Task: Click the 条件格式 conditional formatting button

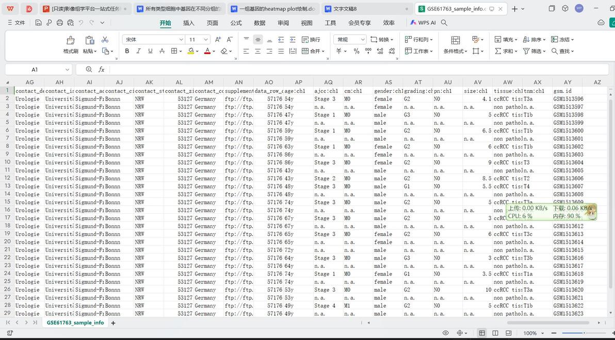Action: (456, 45)
